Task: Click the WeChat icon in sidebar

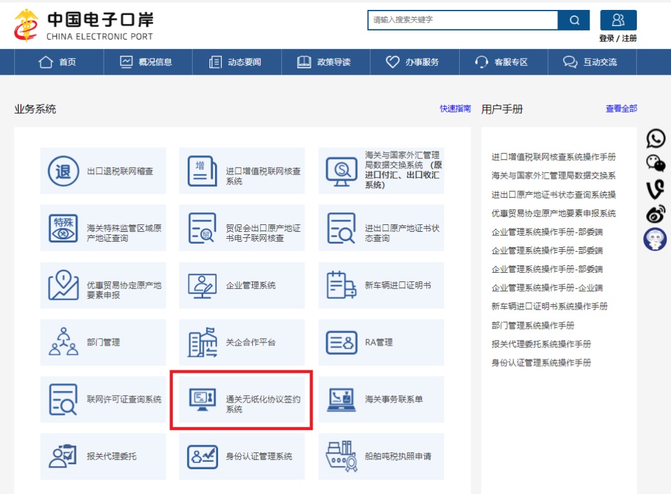Action: coord(655,163)
